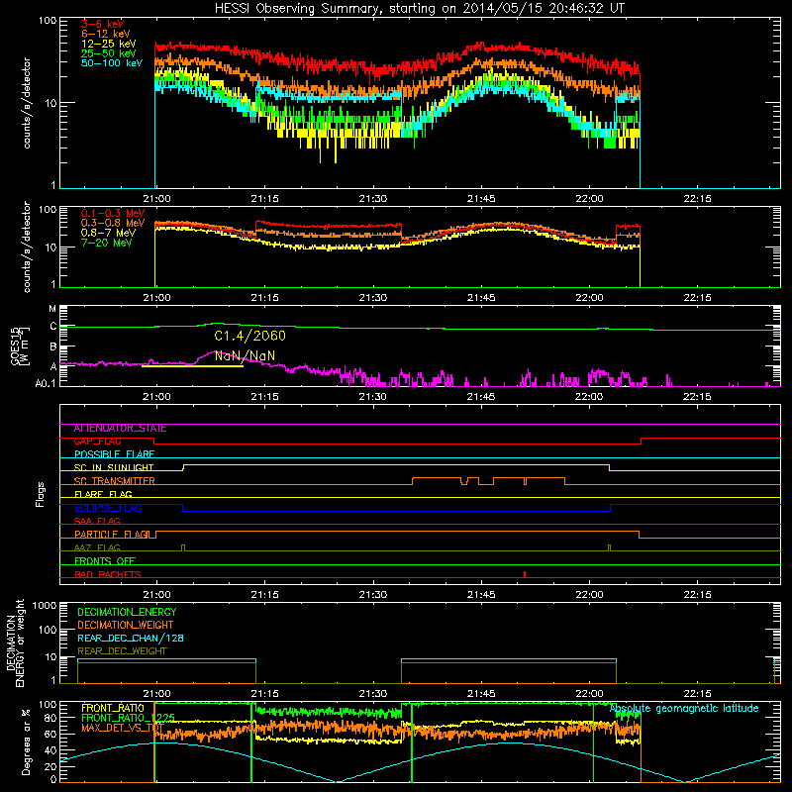Select the orange '6-12 keV' legend label

tap(106, 34)
